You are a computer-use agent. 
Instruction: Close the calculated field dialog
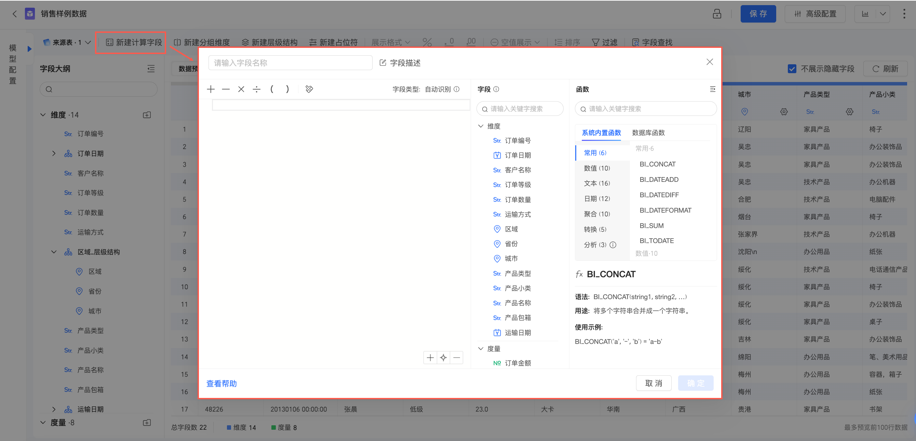tap(710, 62)
